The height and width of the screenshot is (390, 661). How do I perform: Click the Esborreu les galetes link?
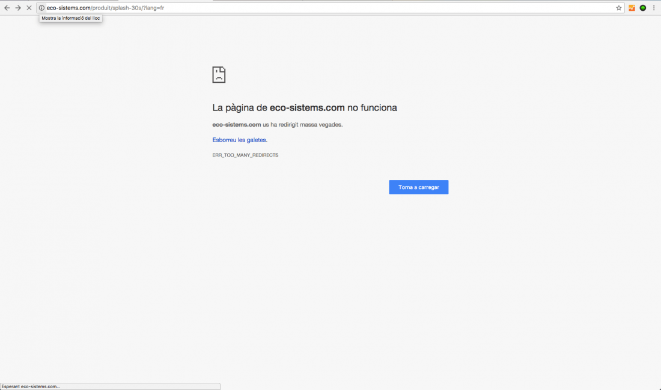click(240, 140)
